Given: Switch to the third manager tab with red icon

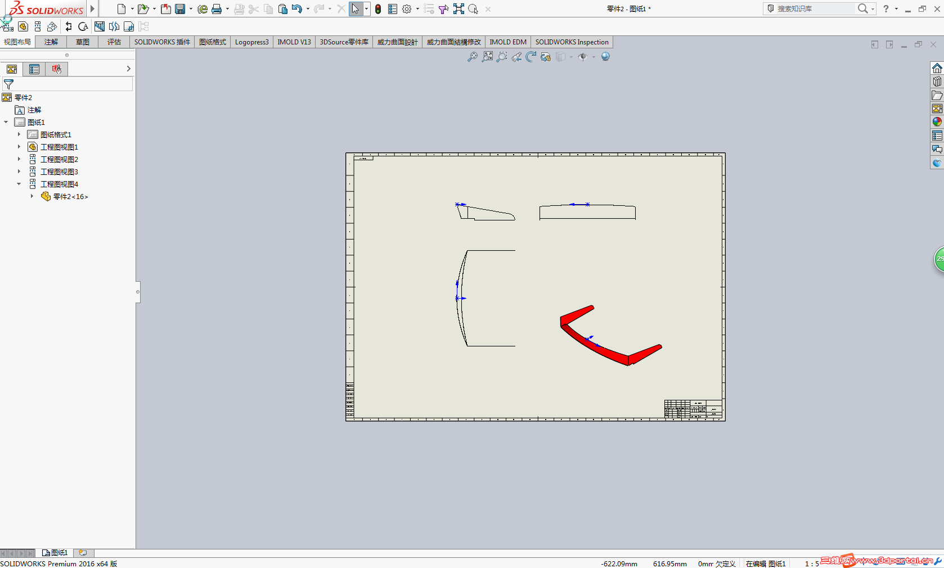Looking at the screenshot, I should pyautogui.click(x=57, y=69).
